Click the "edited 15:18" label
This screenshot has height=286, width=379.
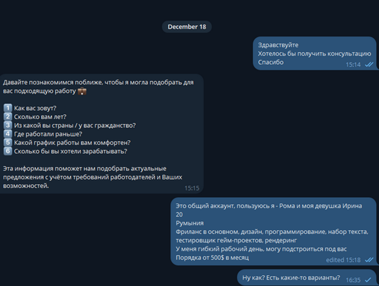[343, 260]
